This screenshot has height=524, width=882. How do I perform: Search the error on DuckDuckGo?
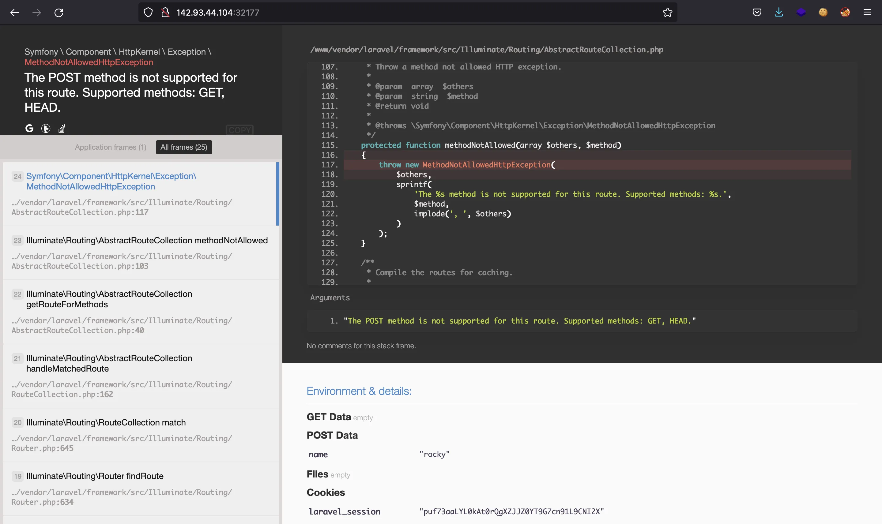point(46,129)
